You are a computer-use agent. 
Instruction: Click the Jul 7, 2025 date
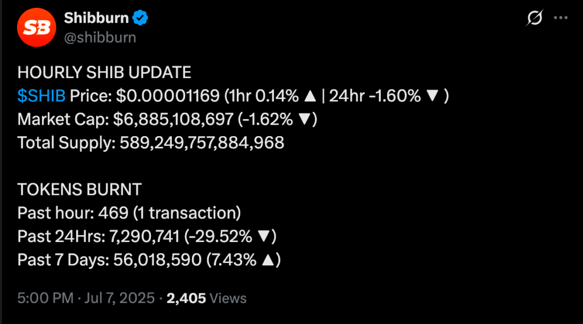tap(120, 298)
